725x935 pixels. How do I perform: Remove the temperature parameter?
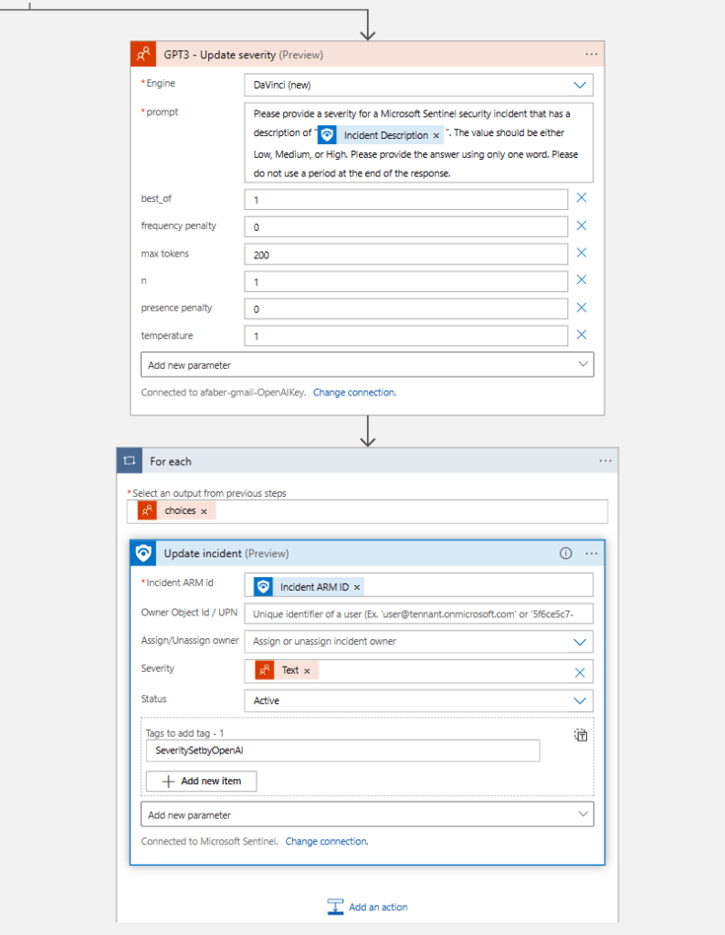tap(581, 335)
